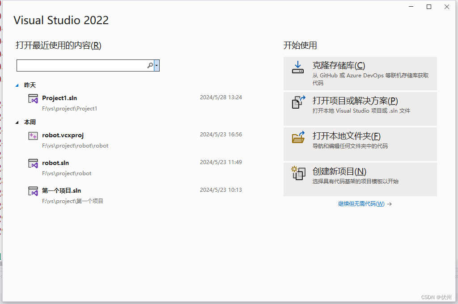Click the open project or solution icon
Screen dimensions: 458x304
[298, 102]
